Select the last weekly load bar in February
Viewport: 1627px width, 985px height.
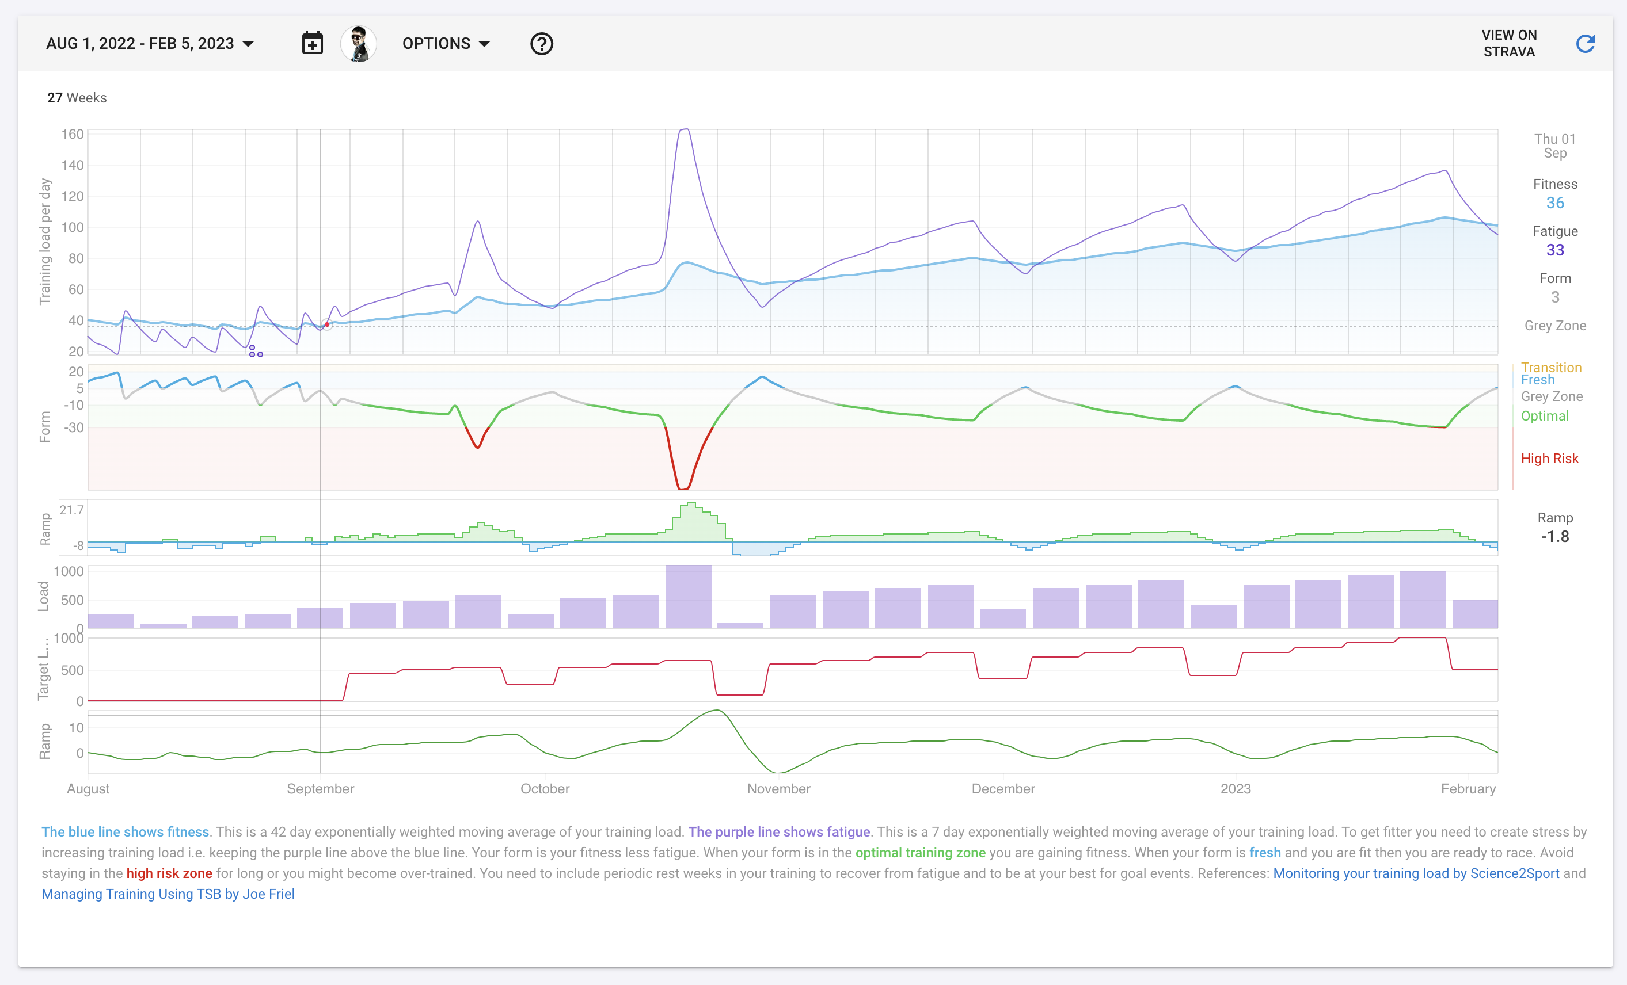pos(1475,613)
